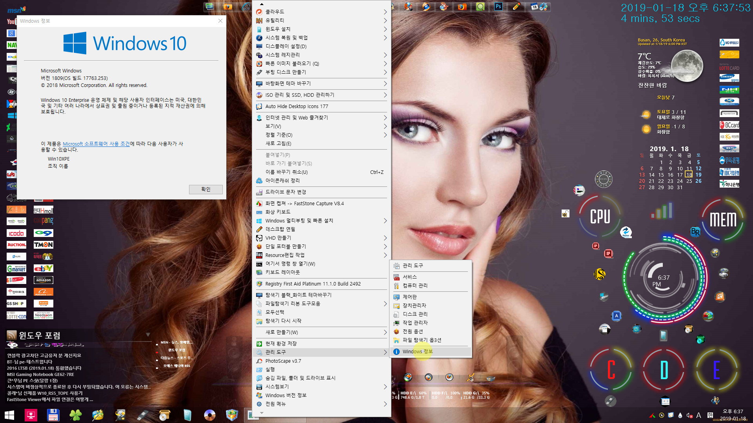Image resolution: width=753 pixels, height=423 pixels.
Task: Expand the 윈도우 설치 submenu
Action: pos(321,29)
